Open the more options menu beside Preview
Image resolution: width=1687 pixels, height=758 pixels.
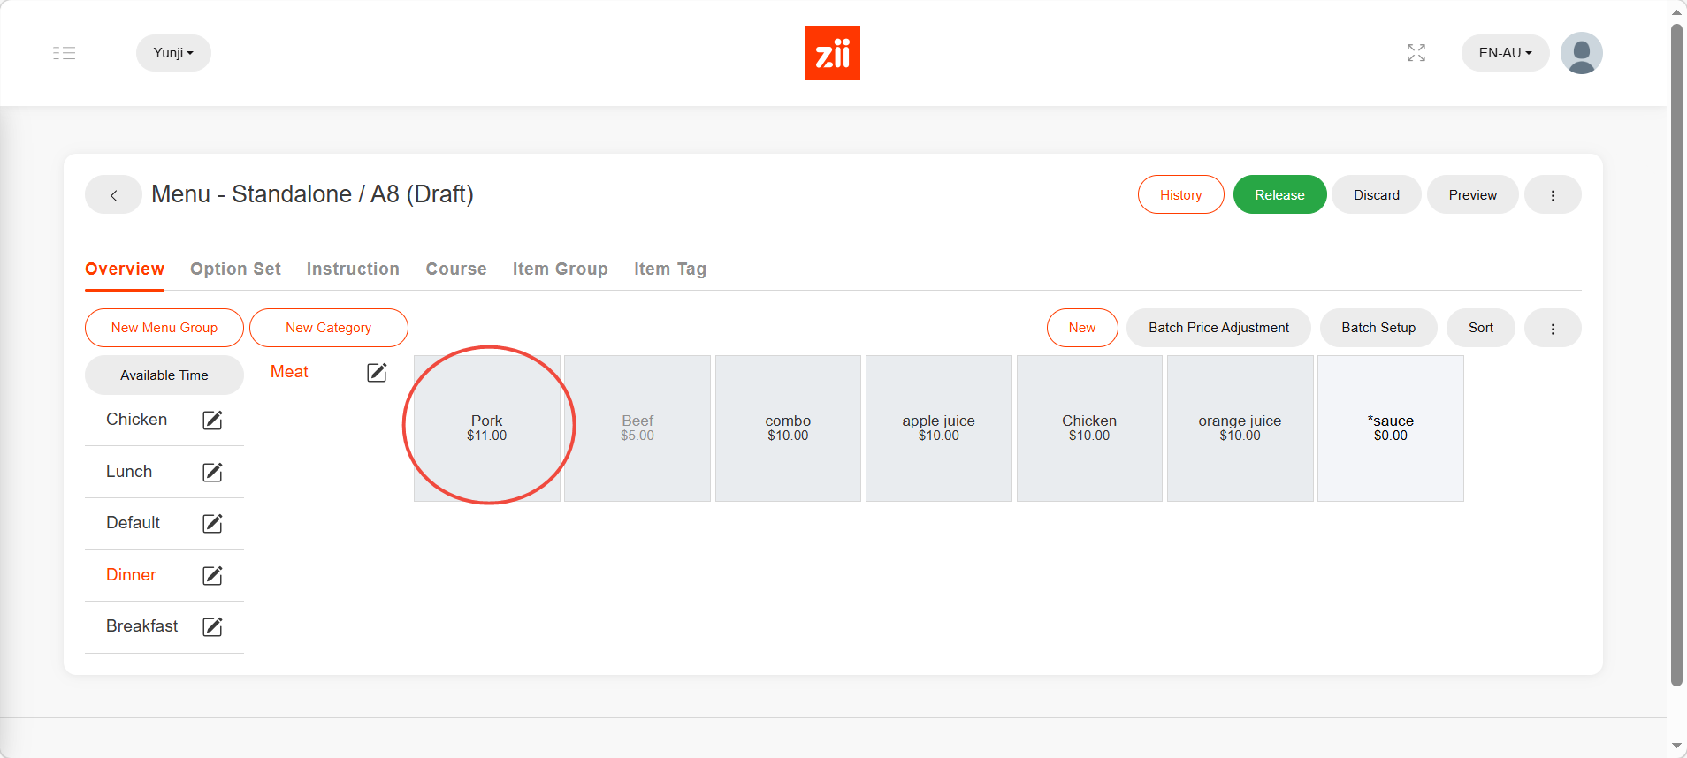[x=1552, y=195]
